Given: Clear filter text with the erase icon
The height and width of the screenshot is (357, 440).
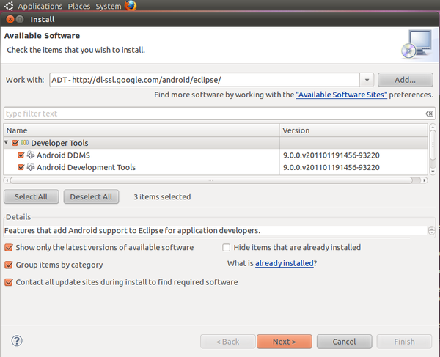Looking at the screenshot, I should [429, 114].
